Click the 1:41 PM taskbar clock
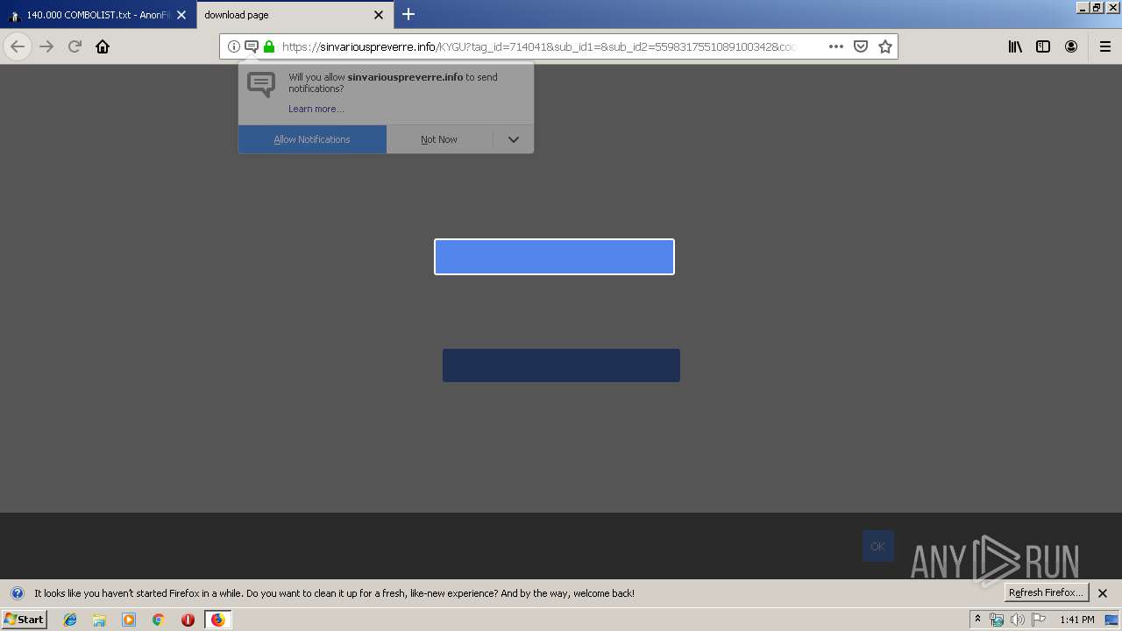The width and height of the screenshot is (1122, 631). 1076,620
